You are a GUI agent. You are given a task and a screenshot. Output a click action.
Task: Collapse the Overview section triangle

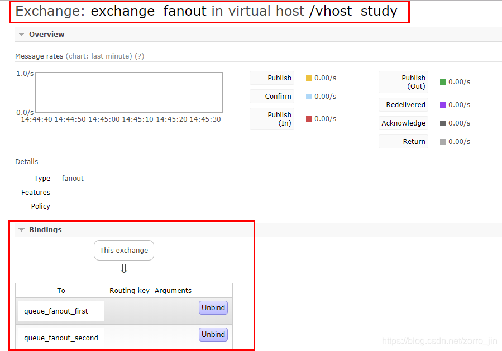21,35
